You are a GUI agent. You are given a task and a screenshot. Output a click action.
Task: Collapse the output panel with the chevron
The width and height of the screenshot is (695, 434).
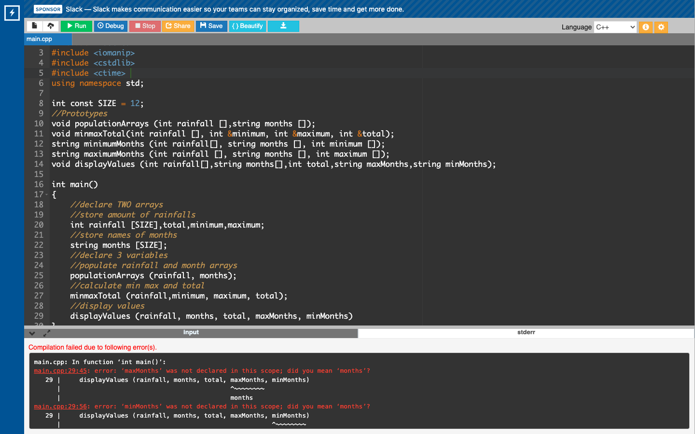32,333
